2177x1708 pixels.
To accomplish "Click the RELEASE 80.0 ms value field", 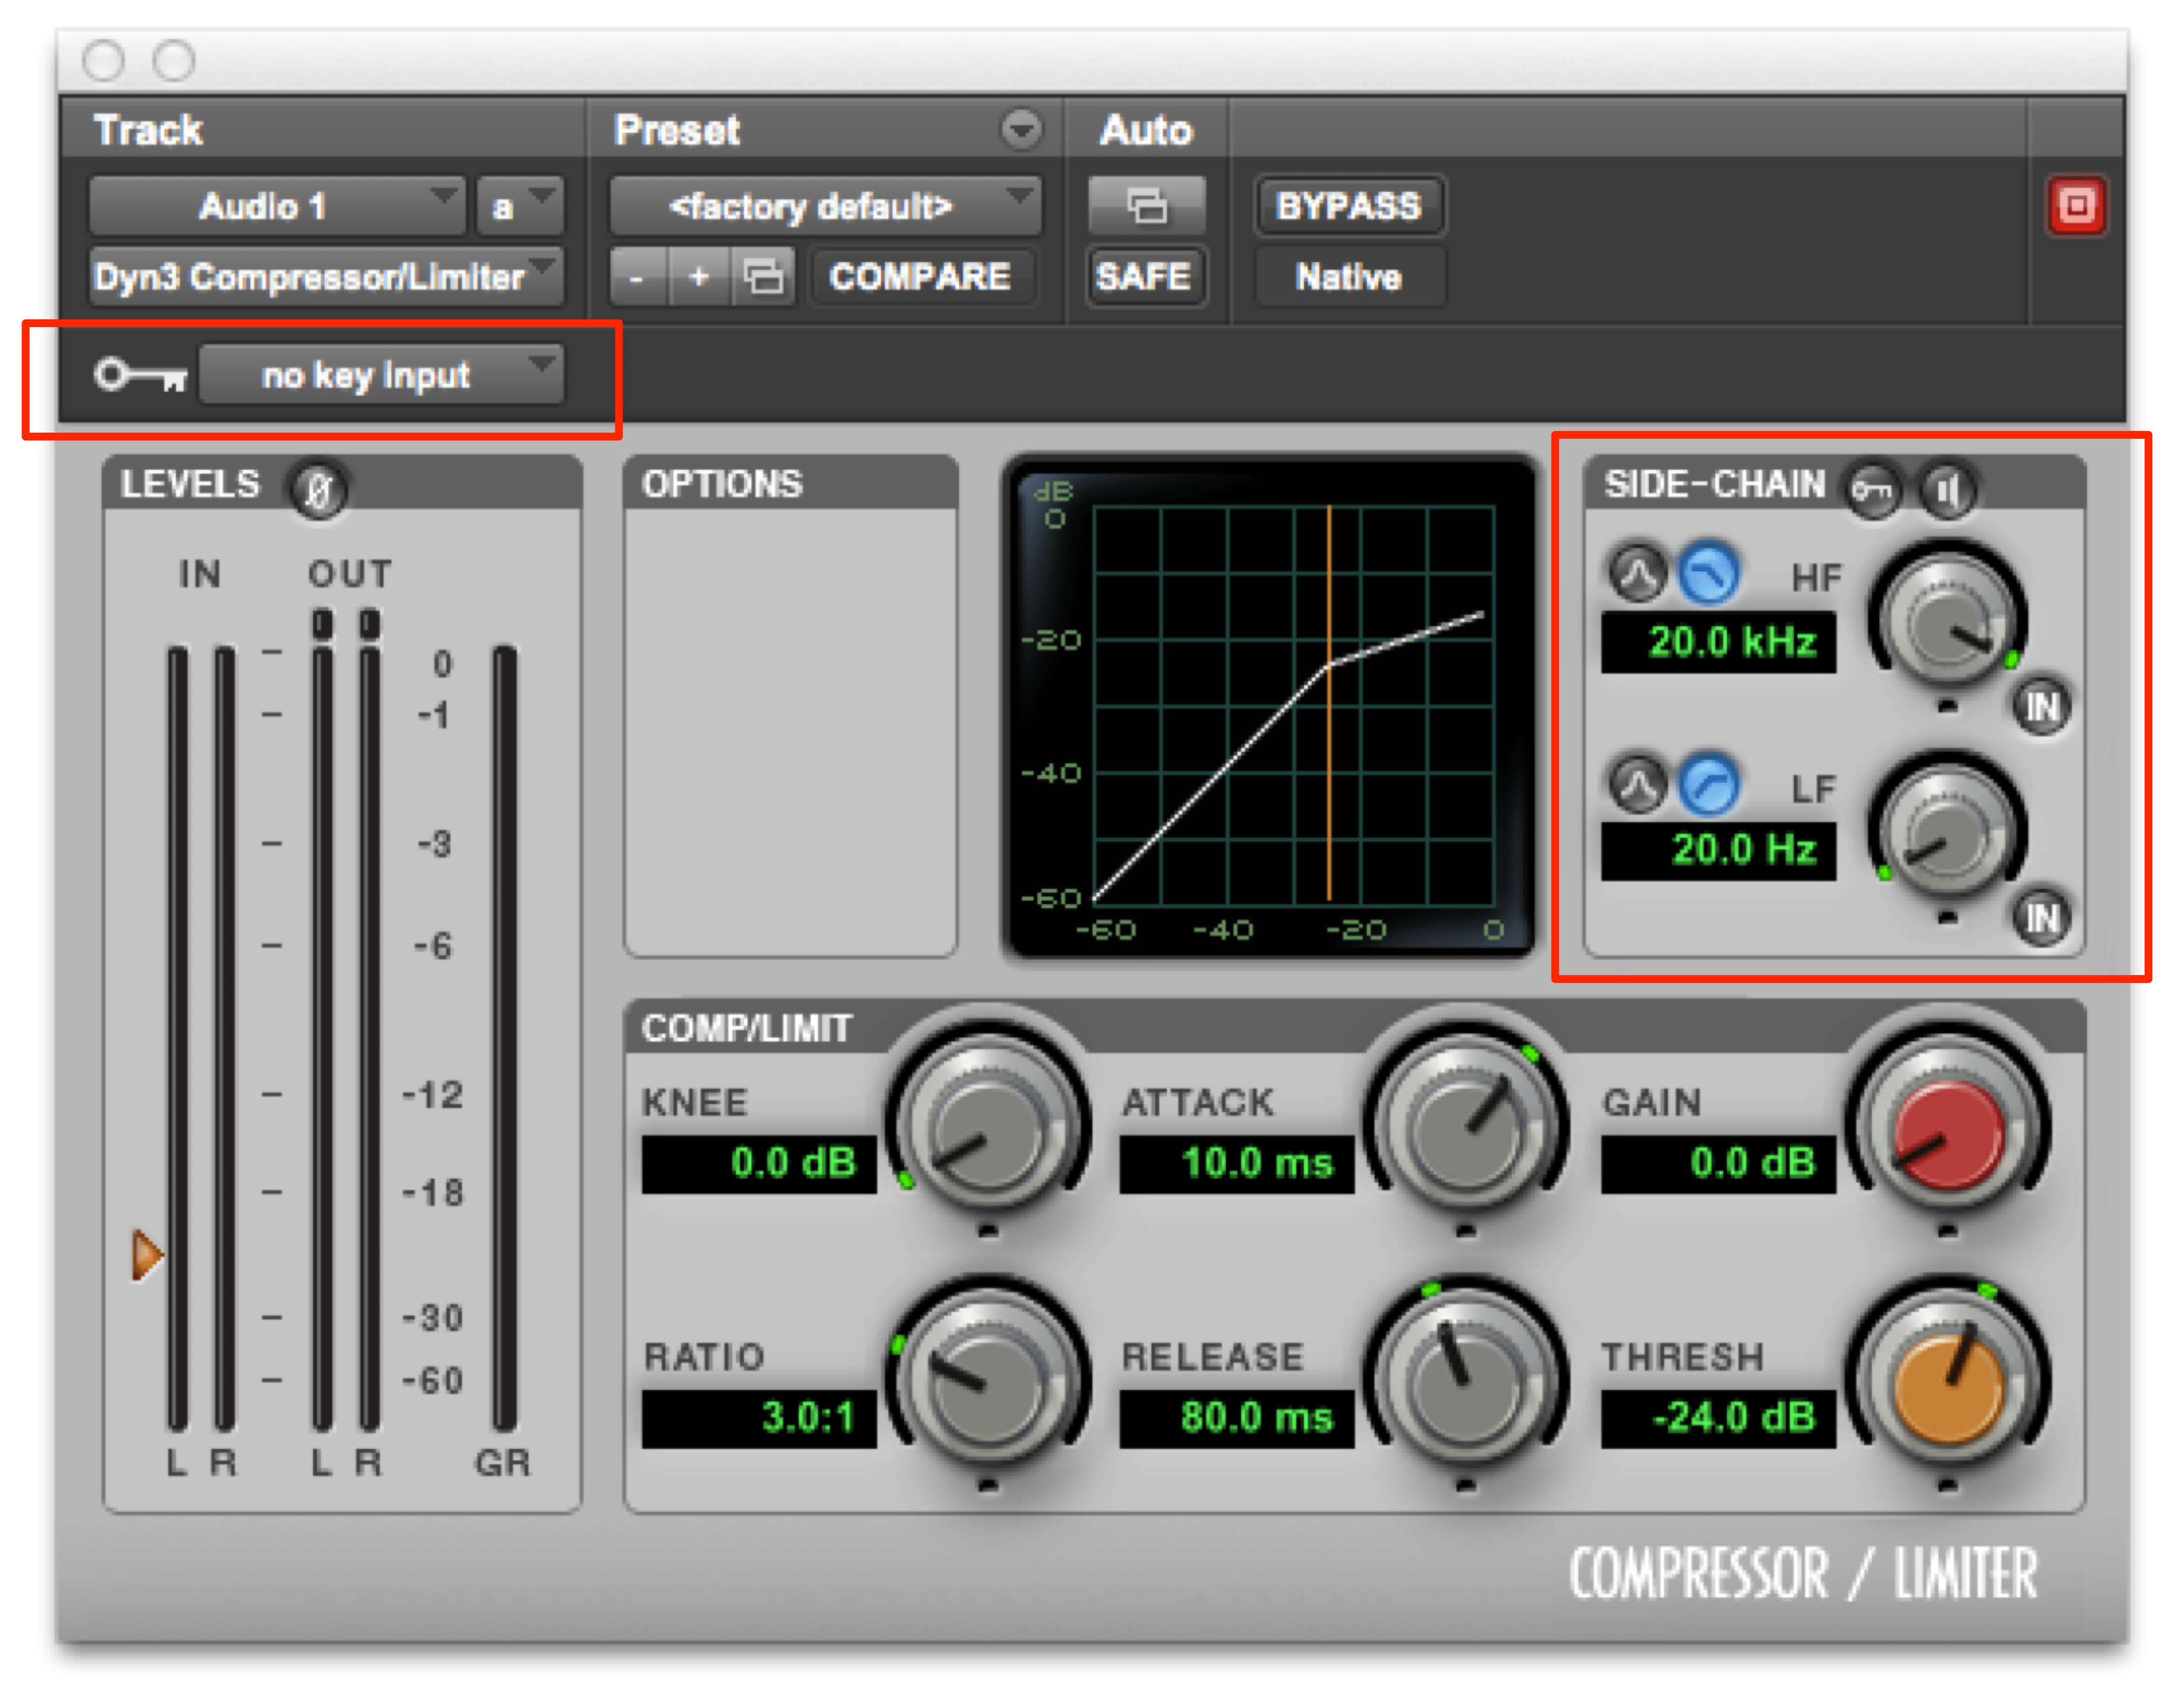I will (1236, 1418).
